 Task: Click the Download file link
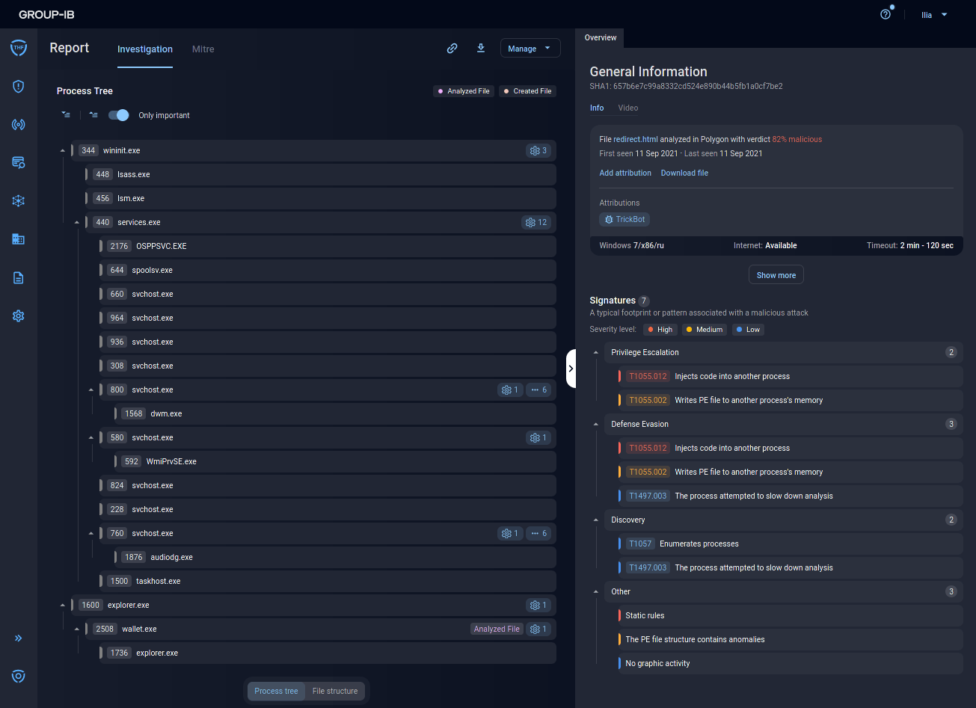684,173
